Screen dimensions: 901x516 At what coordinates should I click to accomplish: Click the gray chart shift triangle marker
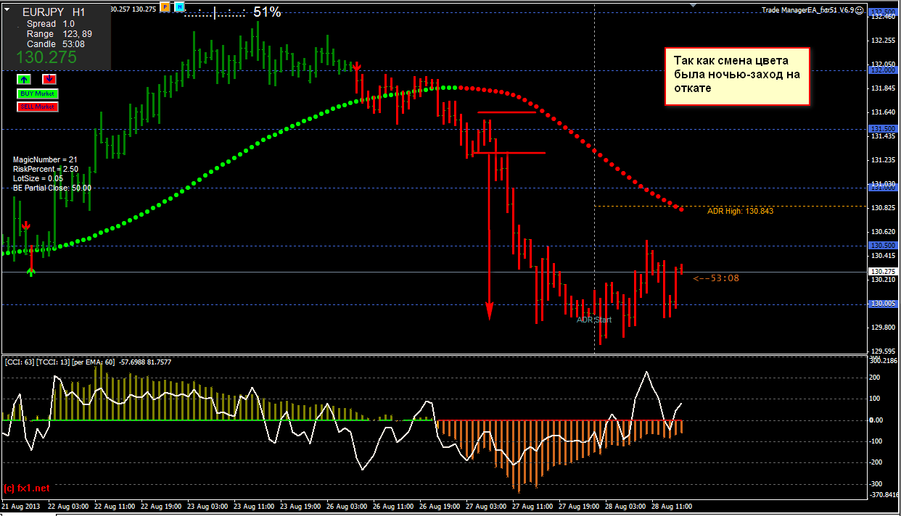tap(692, 4)
